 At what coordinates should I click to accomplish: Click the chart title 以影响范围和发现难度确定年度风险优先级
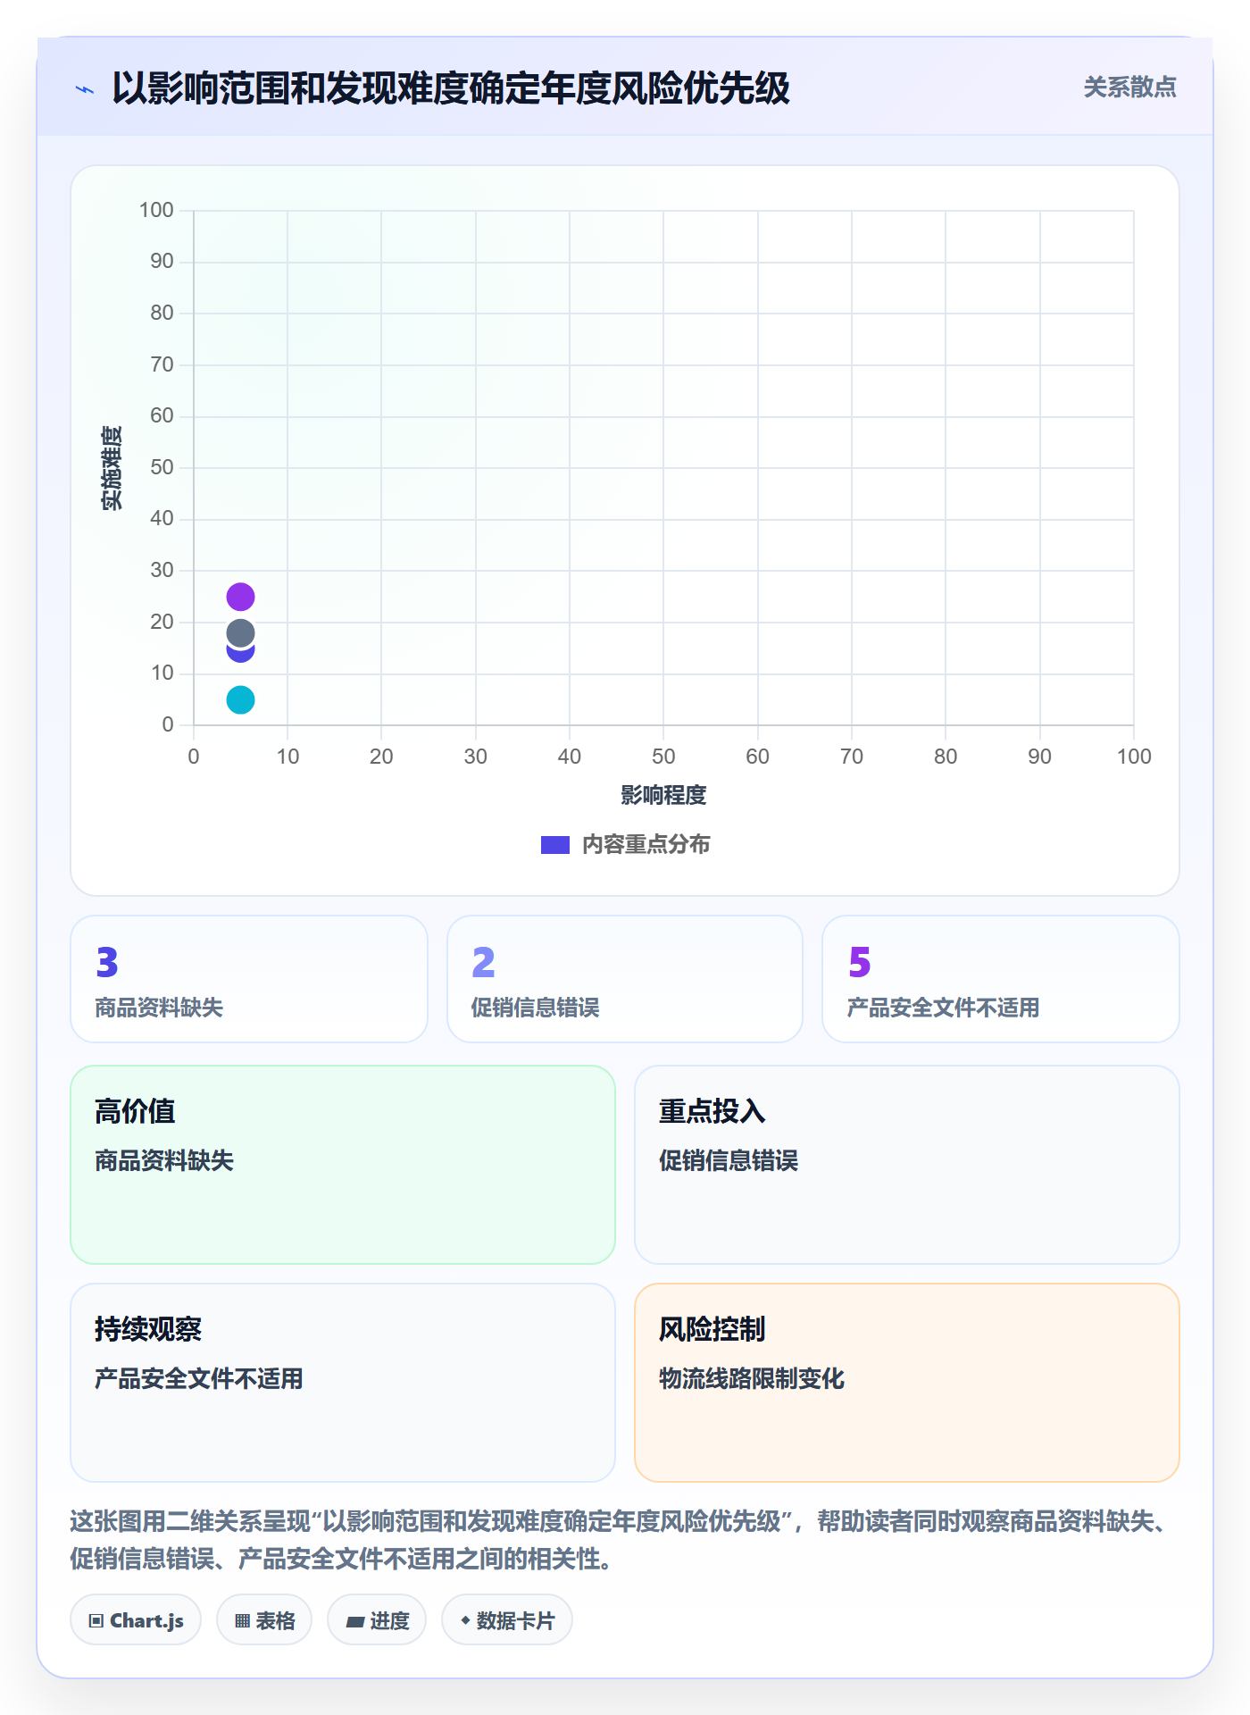(451, 88)
